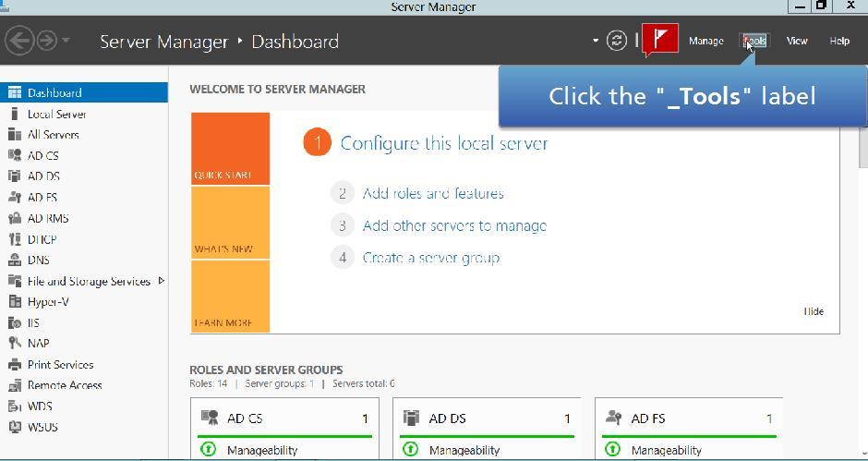Click the Local Server icon
The height and width of the screenshot is (461, 868).
coord(15,114)
